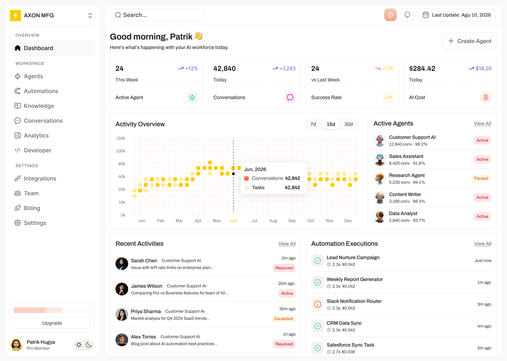The height and width of the screenshot is (361, 507).
Task: Click the AI Cost money bag icon
Action: pos(486,97)
